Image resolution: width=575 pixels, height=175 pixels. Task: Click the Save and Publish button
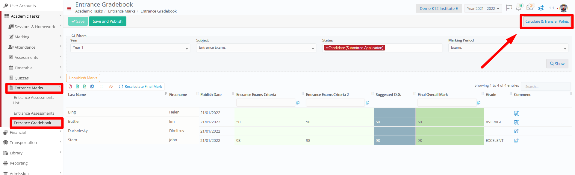[x=108, y=21]
